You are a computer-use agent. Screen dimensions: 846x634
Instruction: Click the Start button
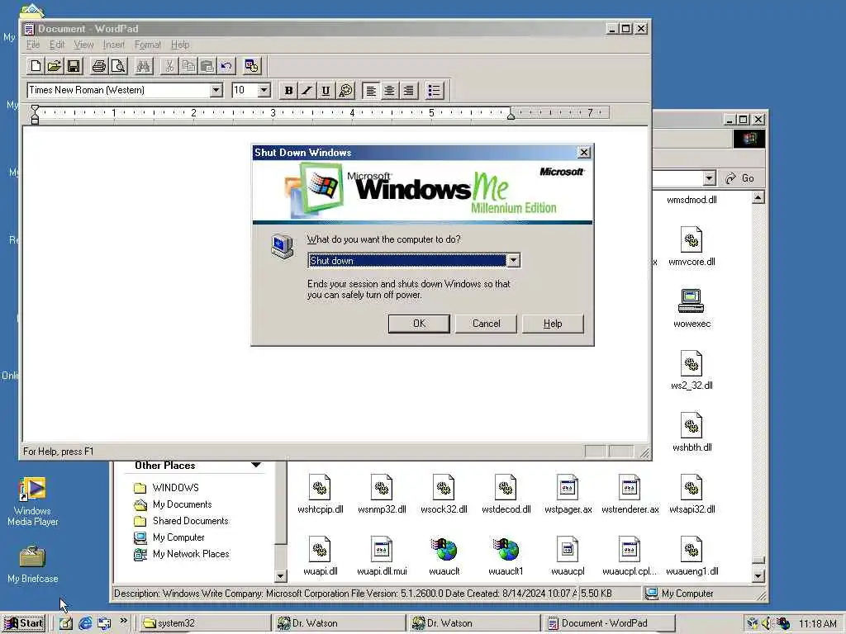coord(23,623)
